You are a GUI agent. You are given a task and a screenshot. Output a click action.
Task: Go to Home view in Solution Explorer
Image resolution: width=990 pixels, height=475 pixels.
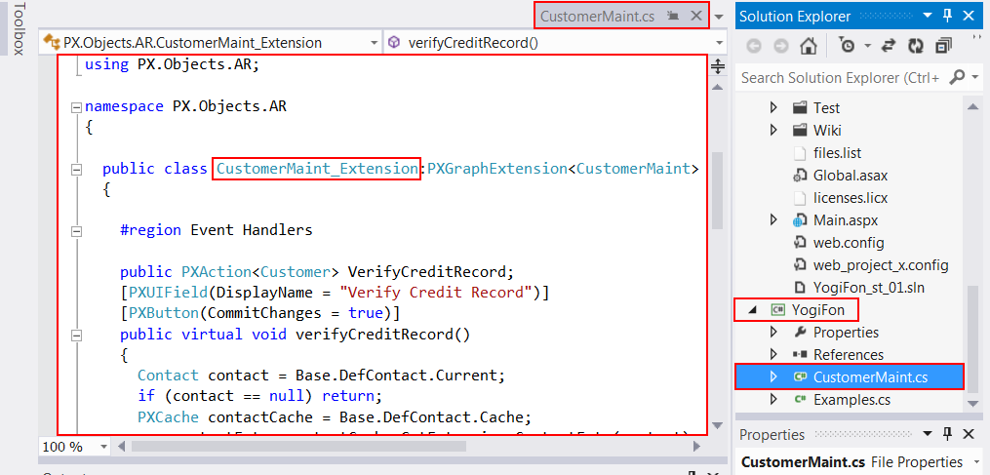810,46
